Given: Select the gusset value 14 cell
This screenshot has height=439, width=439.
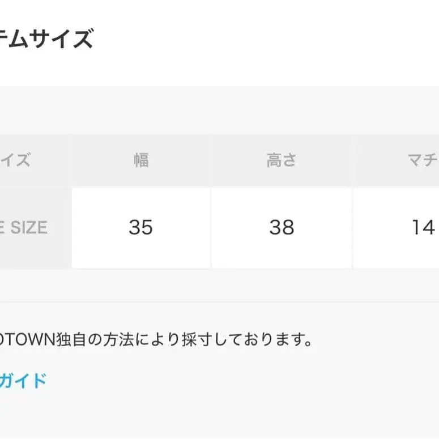Looking at the screenshot, I should (x=422, y=228).
